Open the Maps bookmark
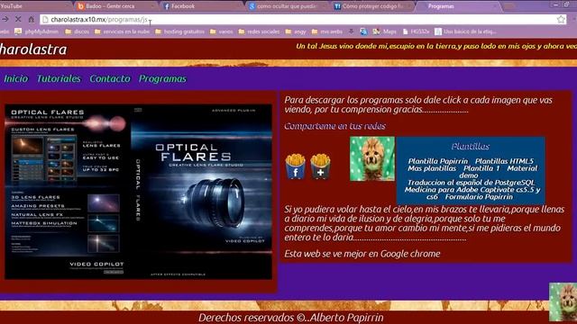577x324 pixels. 385,31
